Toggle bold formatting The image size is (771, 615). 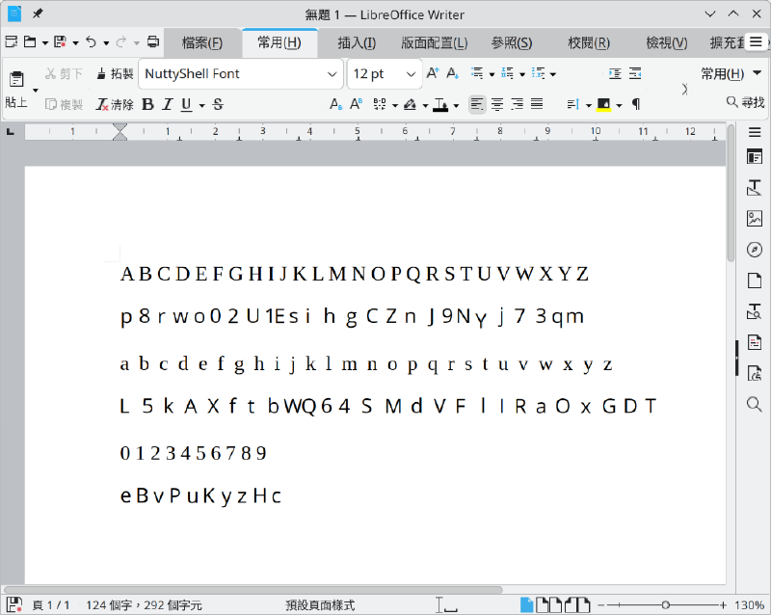[146, 104]
